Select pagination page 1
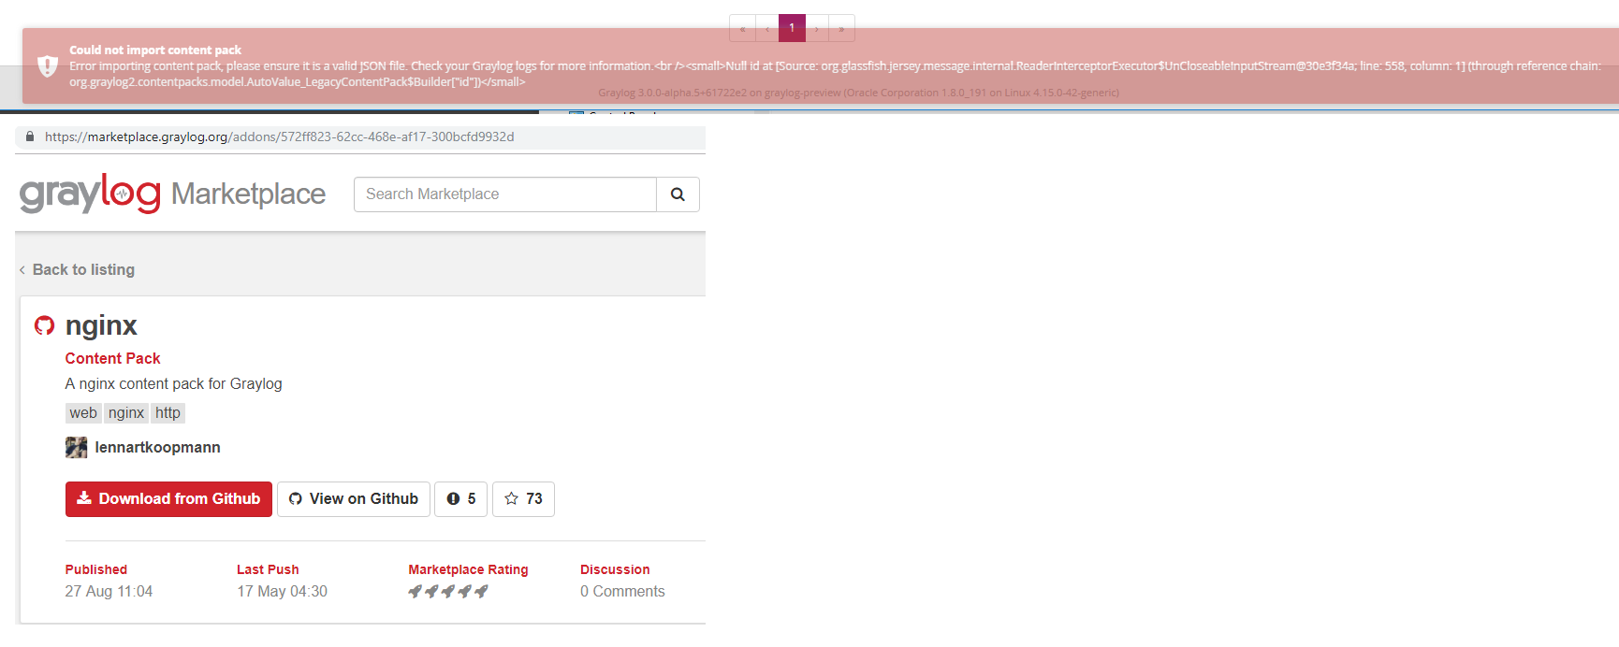 [x=792, y=28]
